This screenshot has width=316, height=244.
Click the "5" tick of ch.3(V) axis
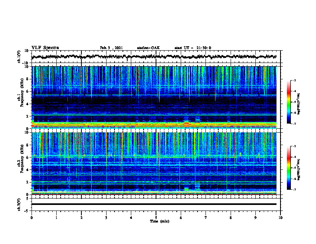tap(28, 199)
